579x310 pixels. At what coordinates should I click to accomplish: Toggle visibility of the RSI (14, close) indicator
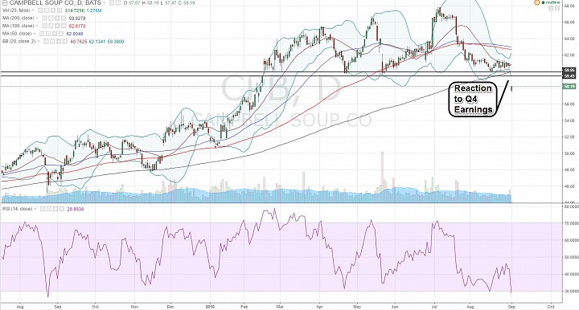click(43, 209)
